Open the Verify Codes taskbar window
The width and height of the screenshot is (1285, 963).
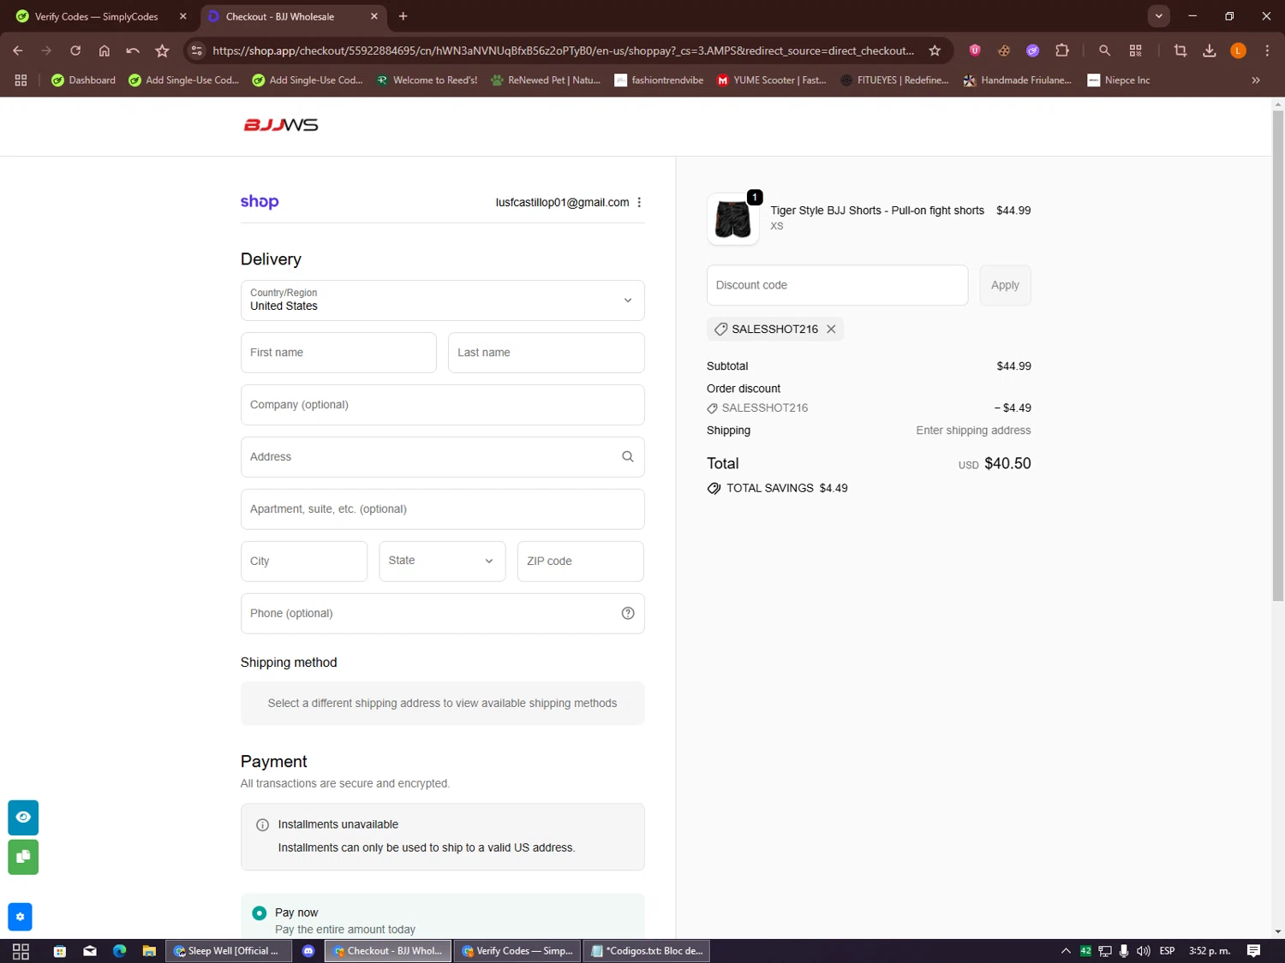(x=517, y=951)
